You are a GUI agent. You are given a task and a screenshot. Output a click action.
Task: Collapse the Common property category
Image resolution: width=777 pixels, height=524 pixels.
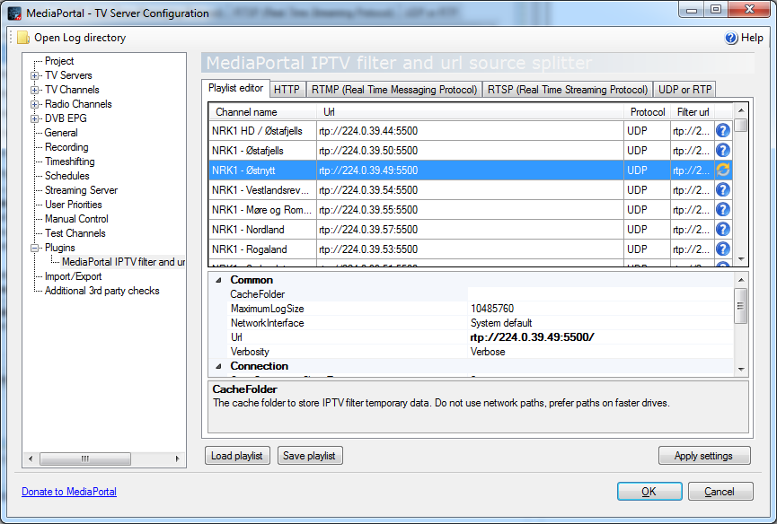(x=218, y=280)
